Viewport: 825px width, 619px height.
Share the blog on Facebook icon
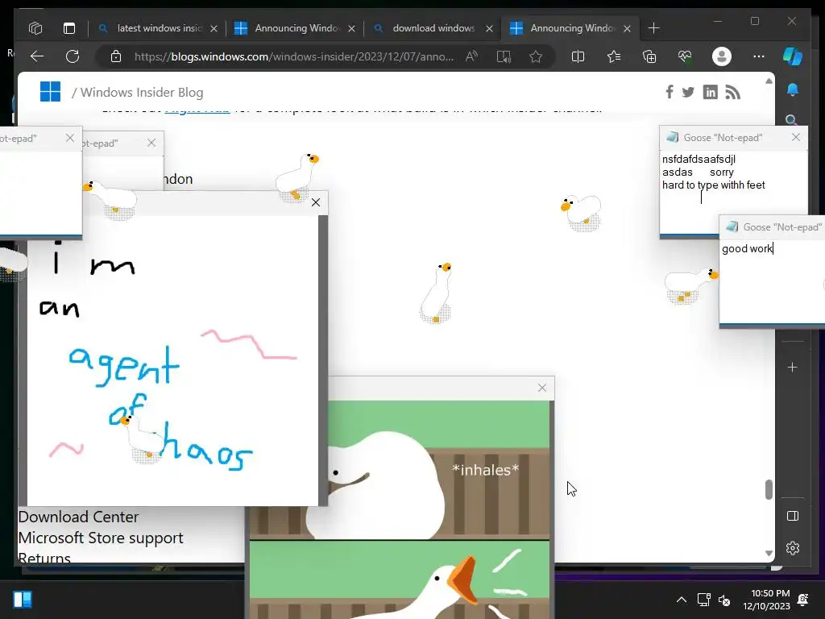670,92
